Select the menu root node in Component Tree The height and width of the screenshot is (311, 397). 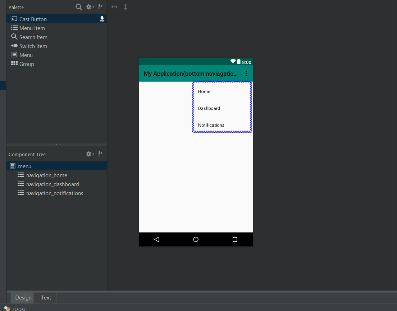(57, 166)
